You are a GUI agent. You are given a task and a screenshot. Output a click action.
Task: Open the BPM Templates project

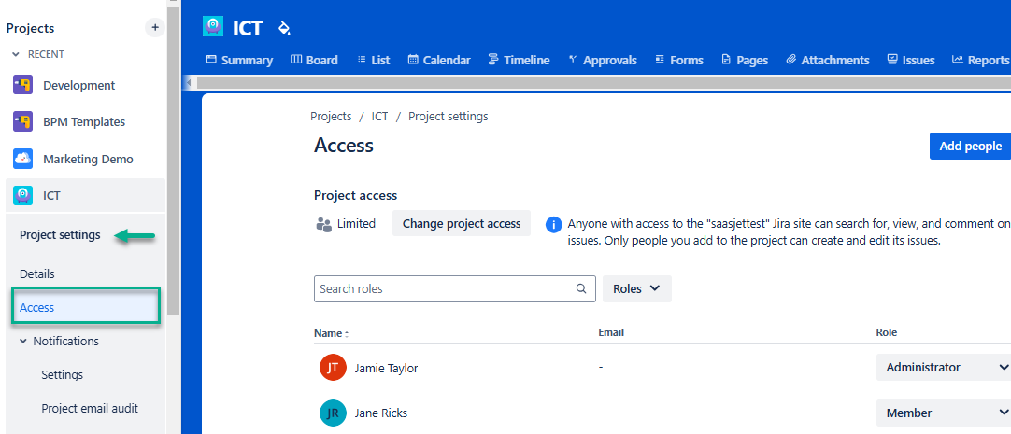pyautogui.click(x=84, y=121)
